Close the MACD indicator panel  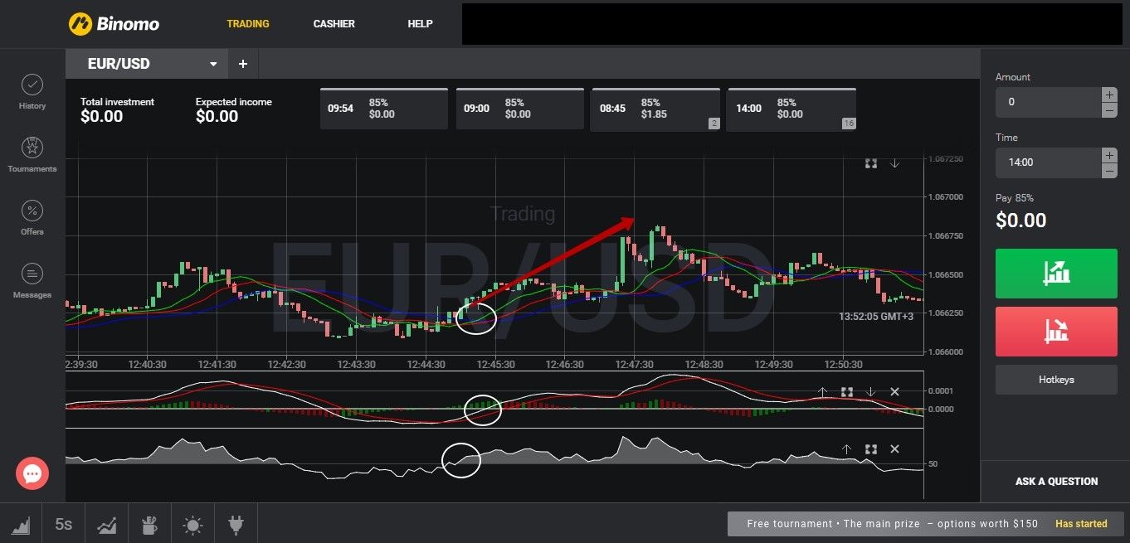(x=894, y=391)
